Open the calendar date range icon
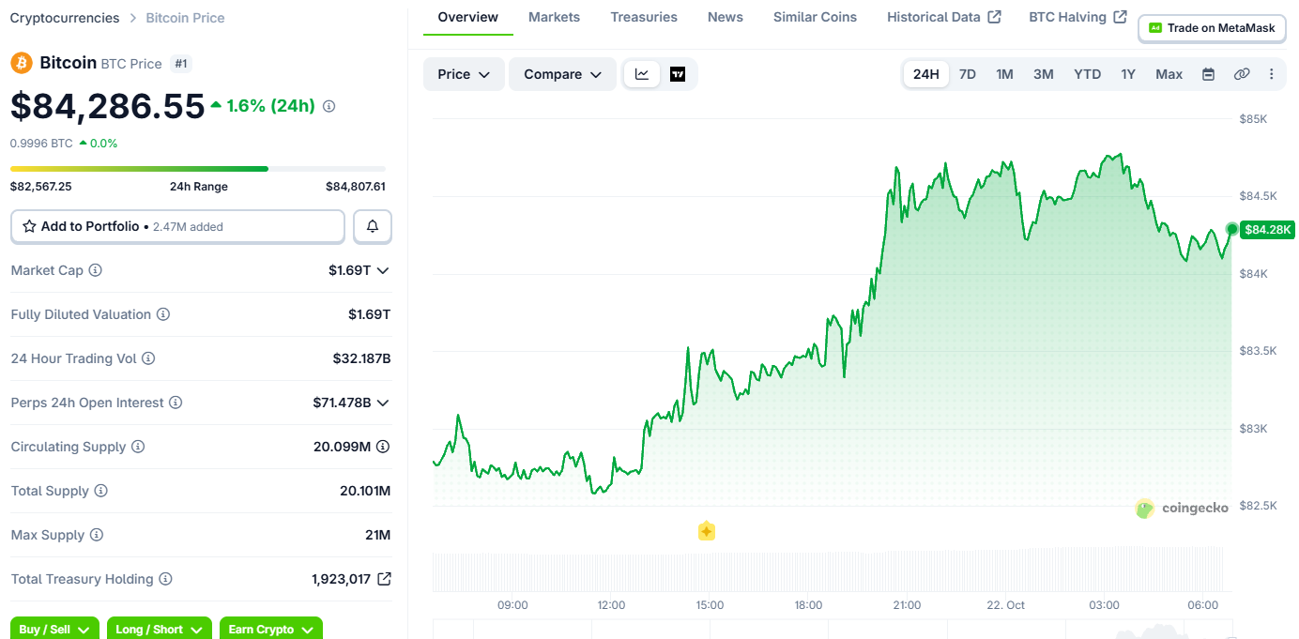This screenshot has width=1299, height=639. [x=1209, y=74]
